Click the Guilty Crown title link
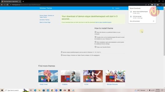Screen dimensions: 165x92 pos(44,84)
